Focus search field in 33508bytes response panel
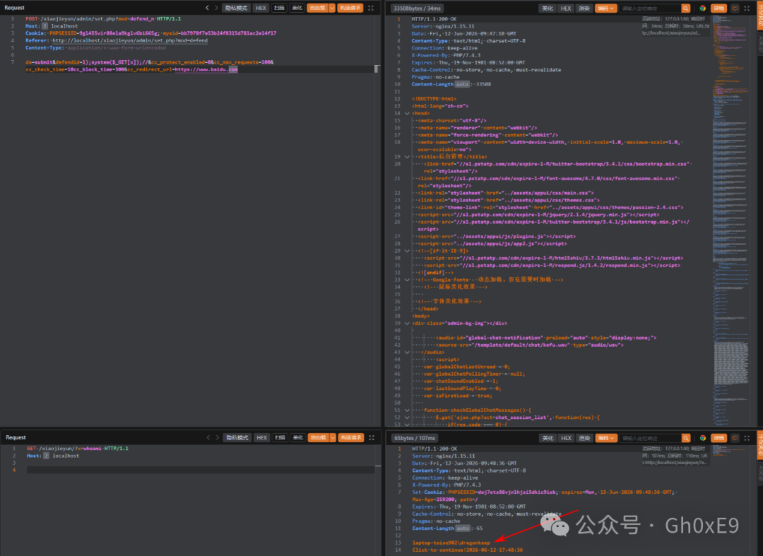 coord(650,8)
